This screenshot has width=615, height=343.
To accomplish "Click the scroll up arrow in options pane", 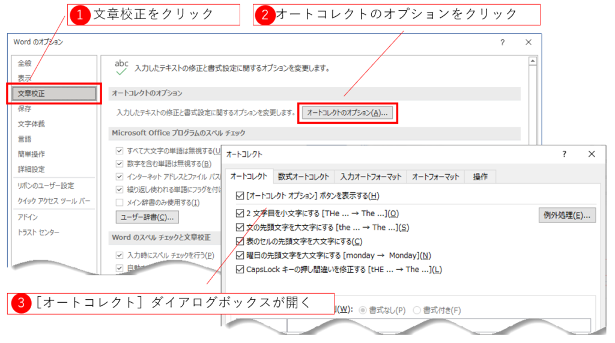I will [x=533, y=60].
